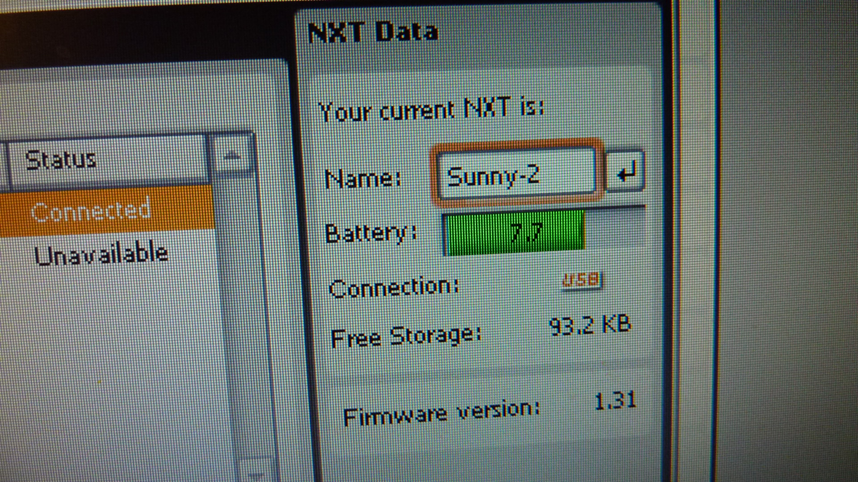The height and width of the screenshot is (482, 858).
Task: Click the enter arrow to rename NXT
Action: tap(626, 172)
